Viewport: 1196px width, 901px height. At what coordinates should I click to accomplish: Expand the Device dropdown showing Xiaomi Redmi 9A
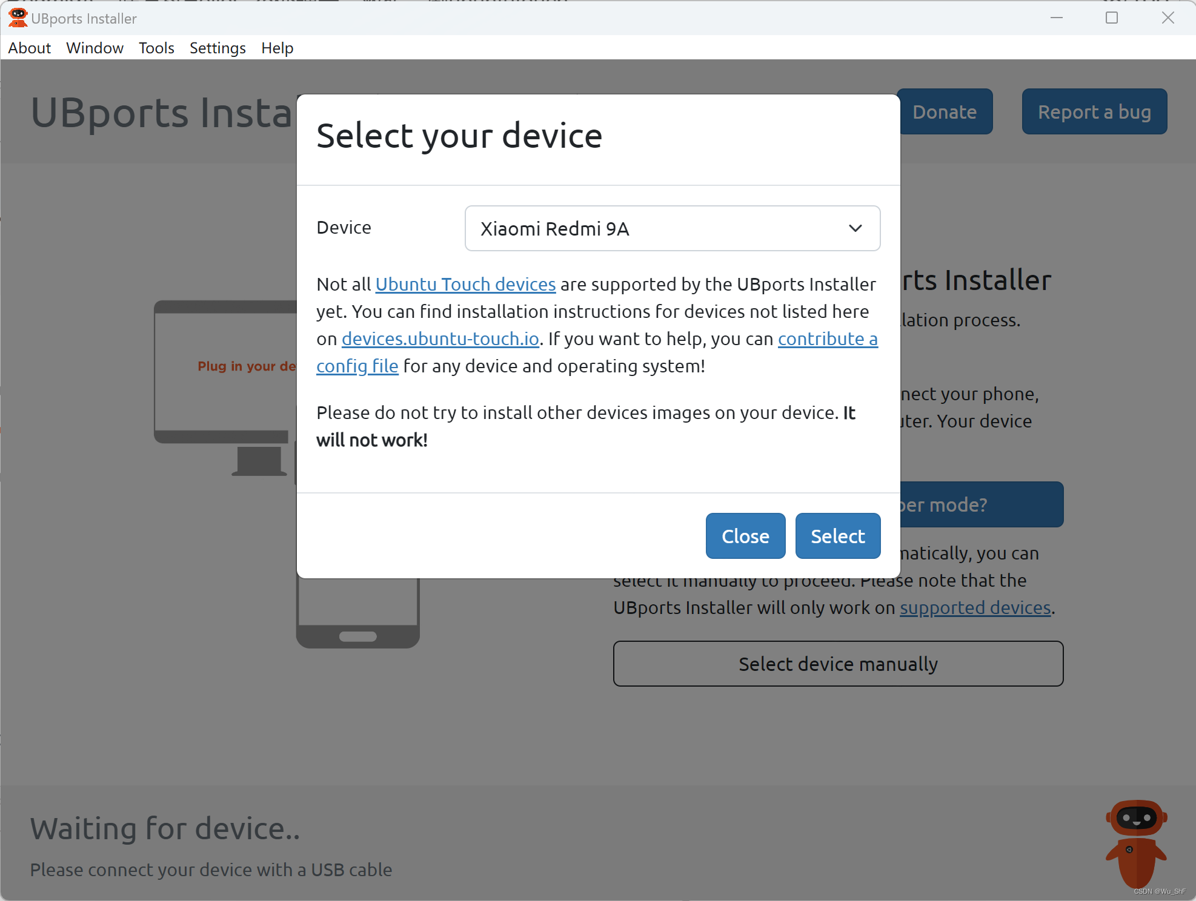click(672, 228)
